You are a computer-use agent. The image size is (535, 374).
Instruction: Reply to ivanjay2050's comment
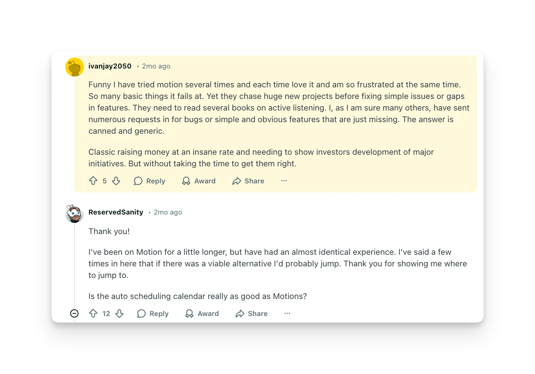click(x=150, y=181)
